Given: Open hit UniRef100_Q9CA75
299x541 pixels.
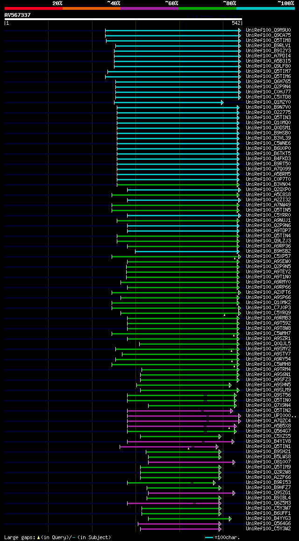Looking at the screenshot, I should pyautogui.click(x=268, y=35).
